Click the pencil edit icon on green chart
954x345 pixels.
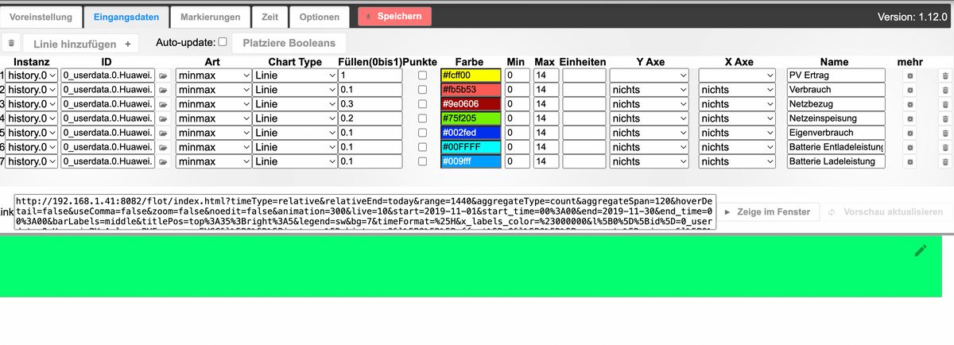tap(921, 250)
